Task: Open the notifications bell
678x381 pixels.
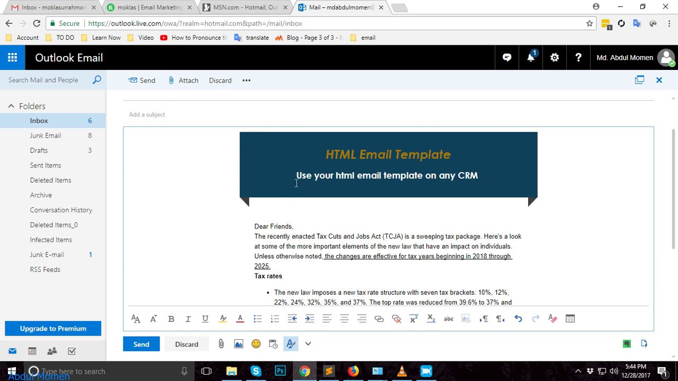Action: point(531,58)
